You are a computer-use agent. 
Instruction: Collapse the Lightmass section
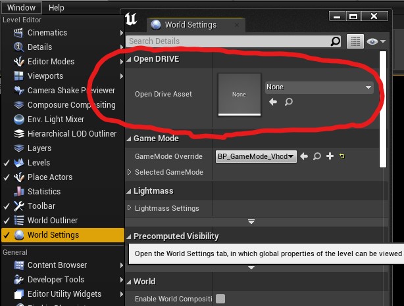(x=129, y=192)
